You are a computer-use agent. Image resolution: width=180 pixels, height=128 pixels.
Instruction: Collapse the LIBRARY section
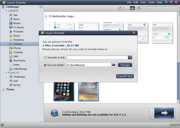tap(6, 11)
